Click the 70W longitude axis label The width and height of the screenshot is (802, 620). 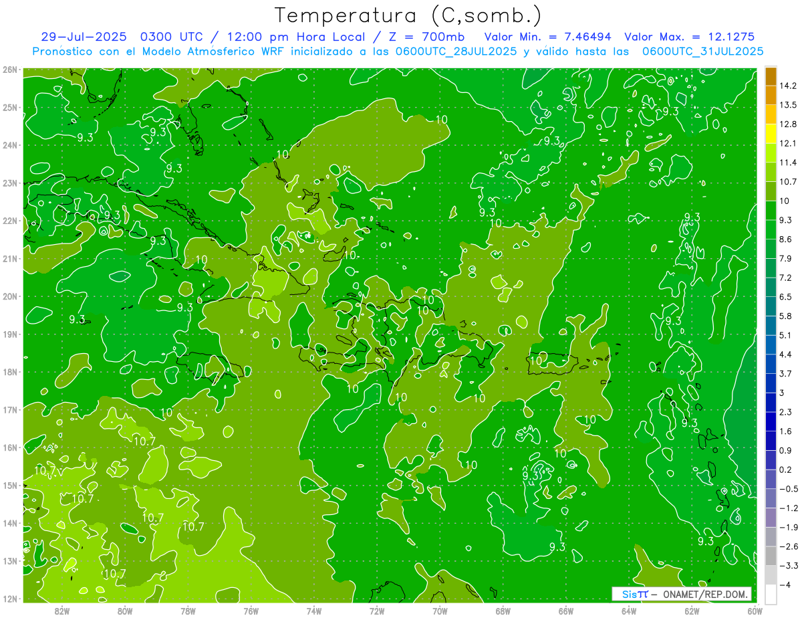tap(440, 611)
